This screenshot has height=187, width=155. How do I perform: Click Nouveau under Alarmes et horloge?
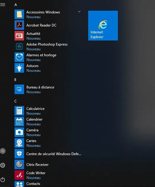[34, 60]
